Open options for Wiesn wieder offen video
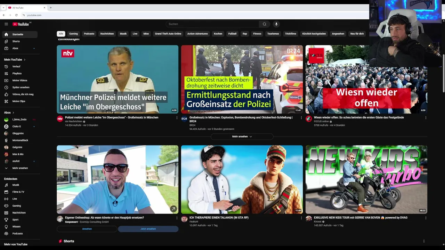 (x=426, y=118)
